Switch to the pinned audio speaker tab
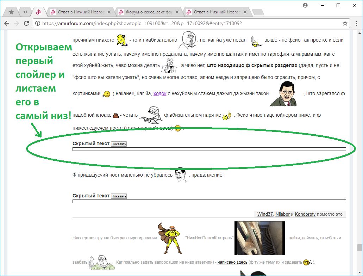 click(25, 12)
